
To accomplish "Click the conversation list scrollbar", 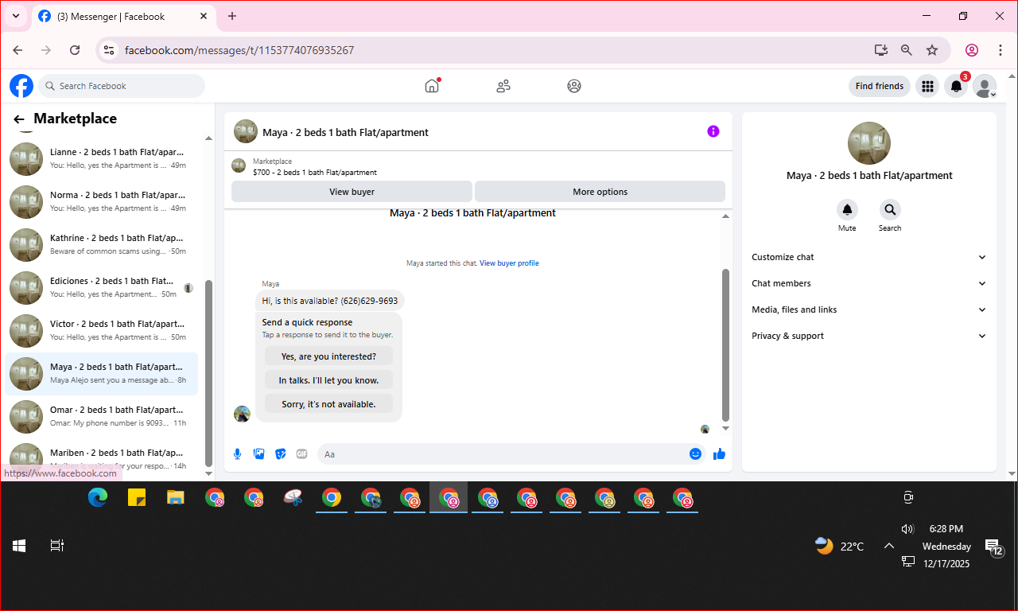I will [209, 374].
